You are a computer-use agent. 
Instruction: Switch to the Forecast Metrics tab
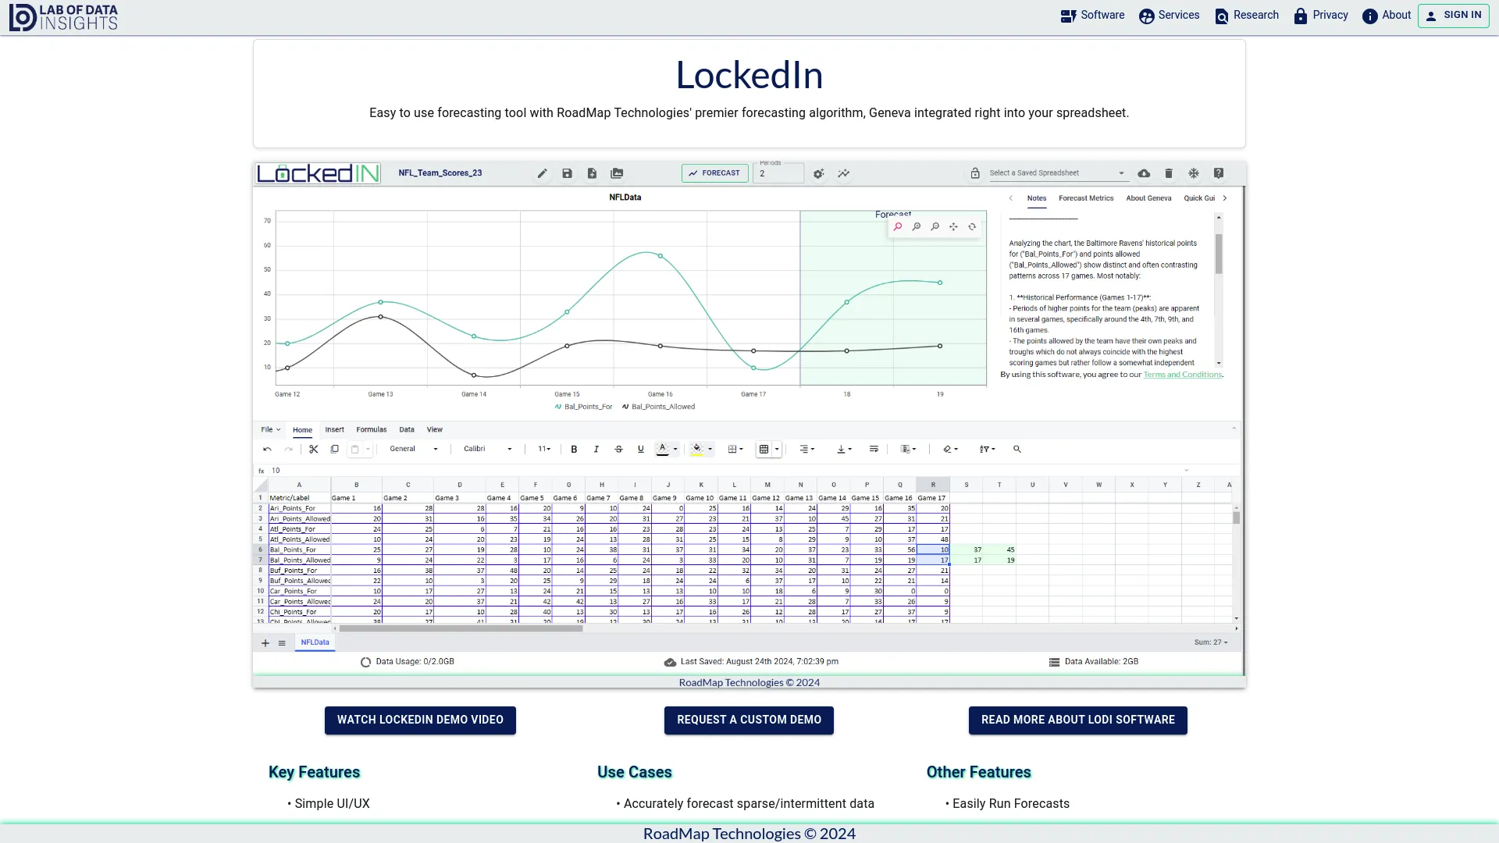tap(1086, 198)
